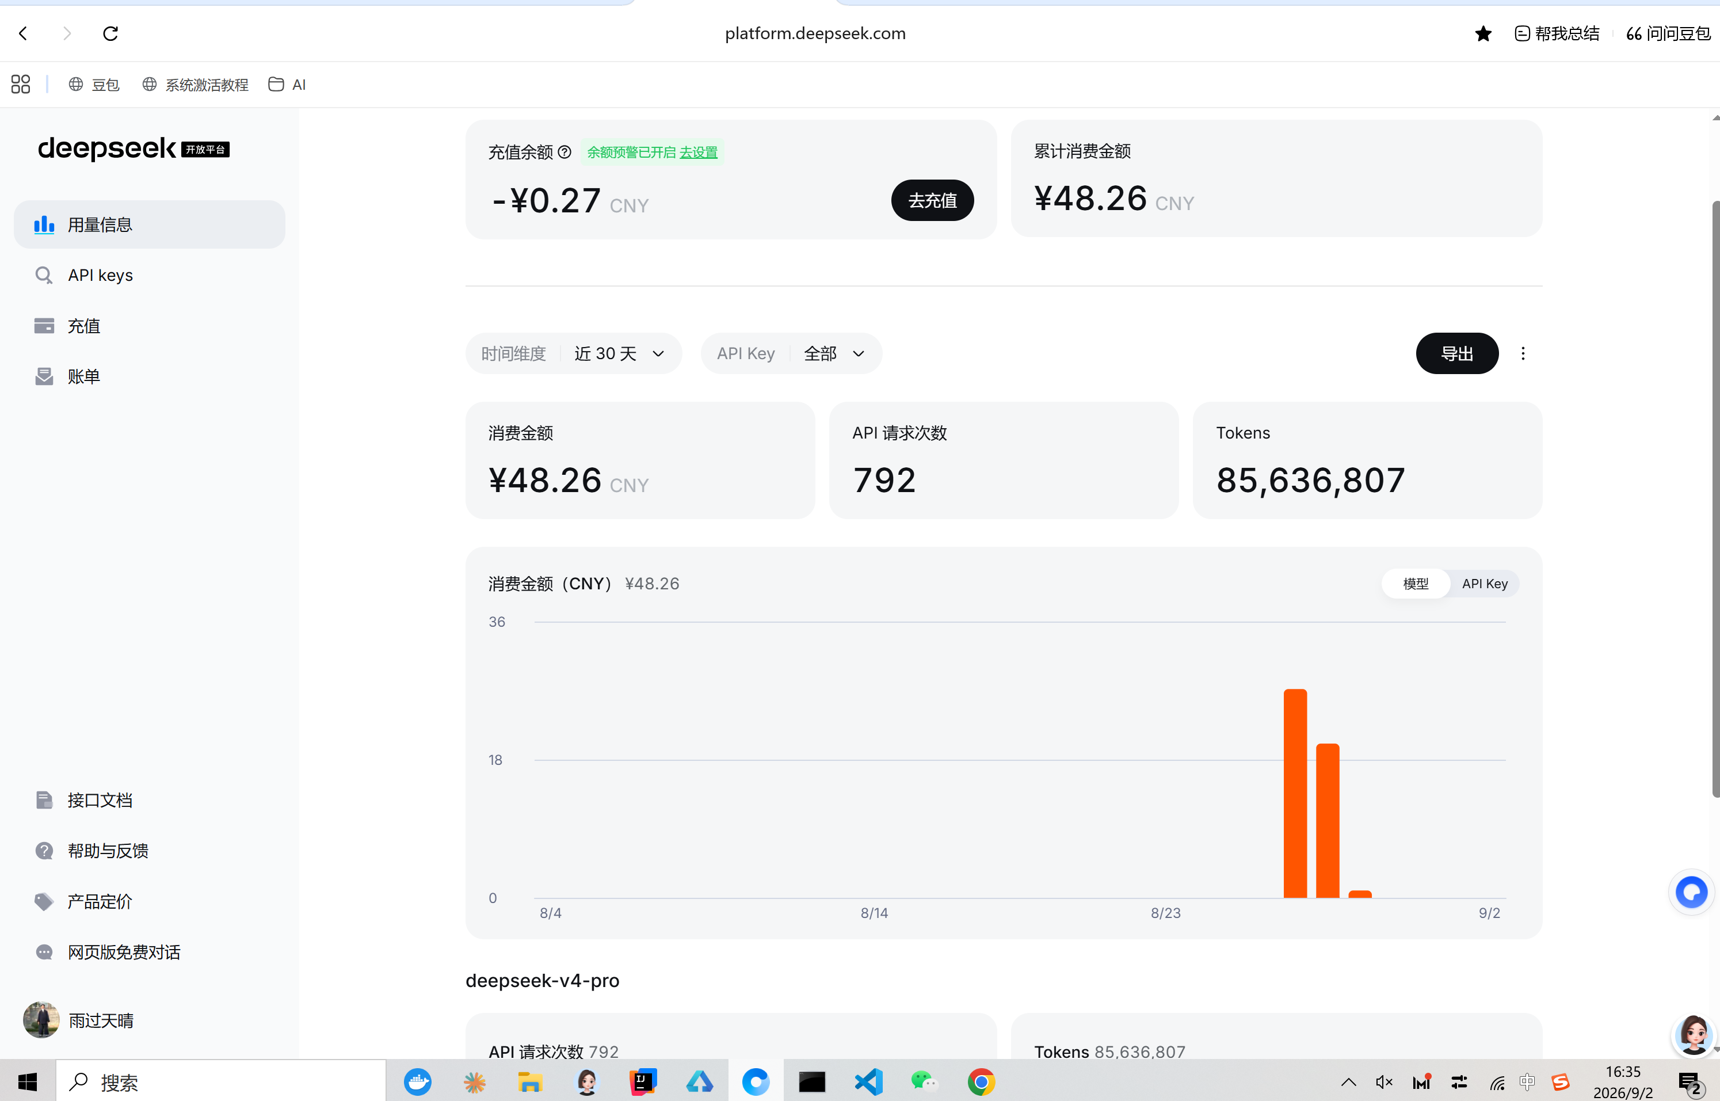Open IntelliJ IDEA from the taskbar
The height and width of the screenshot is (1101, 1720).
click(643, 1083)
